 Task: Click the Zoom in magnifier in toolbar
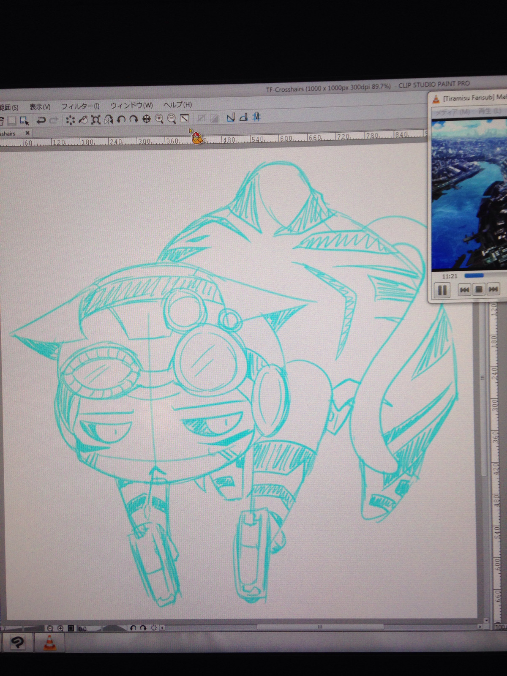pos(159,119)
